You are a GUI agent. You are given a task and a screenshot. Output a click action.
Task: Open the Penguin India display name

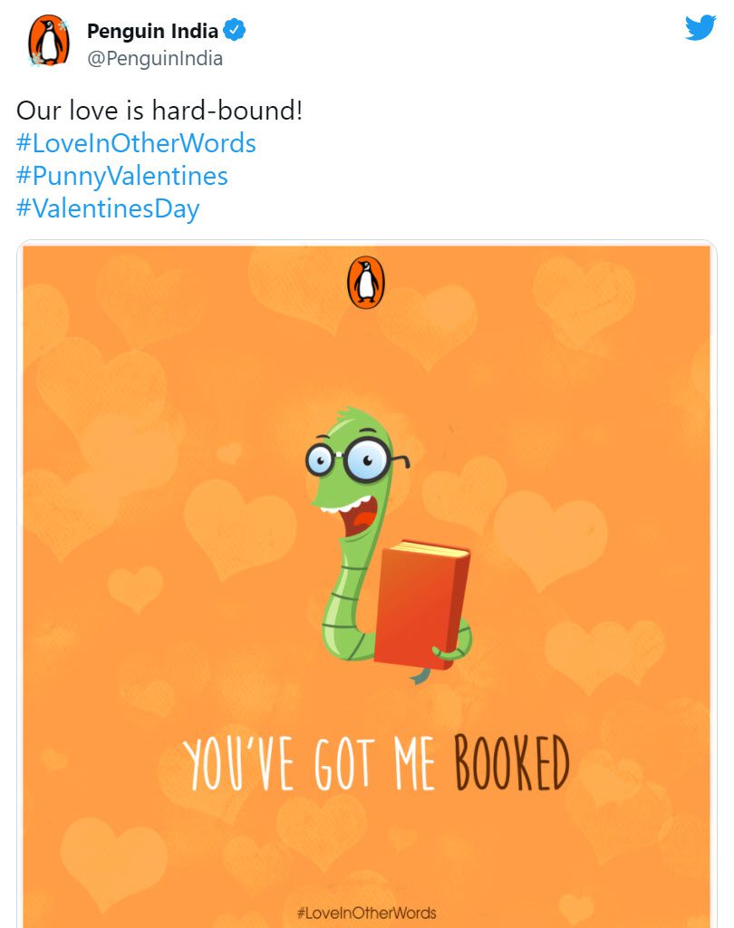pos(153,31)
